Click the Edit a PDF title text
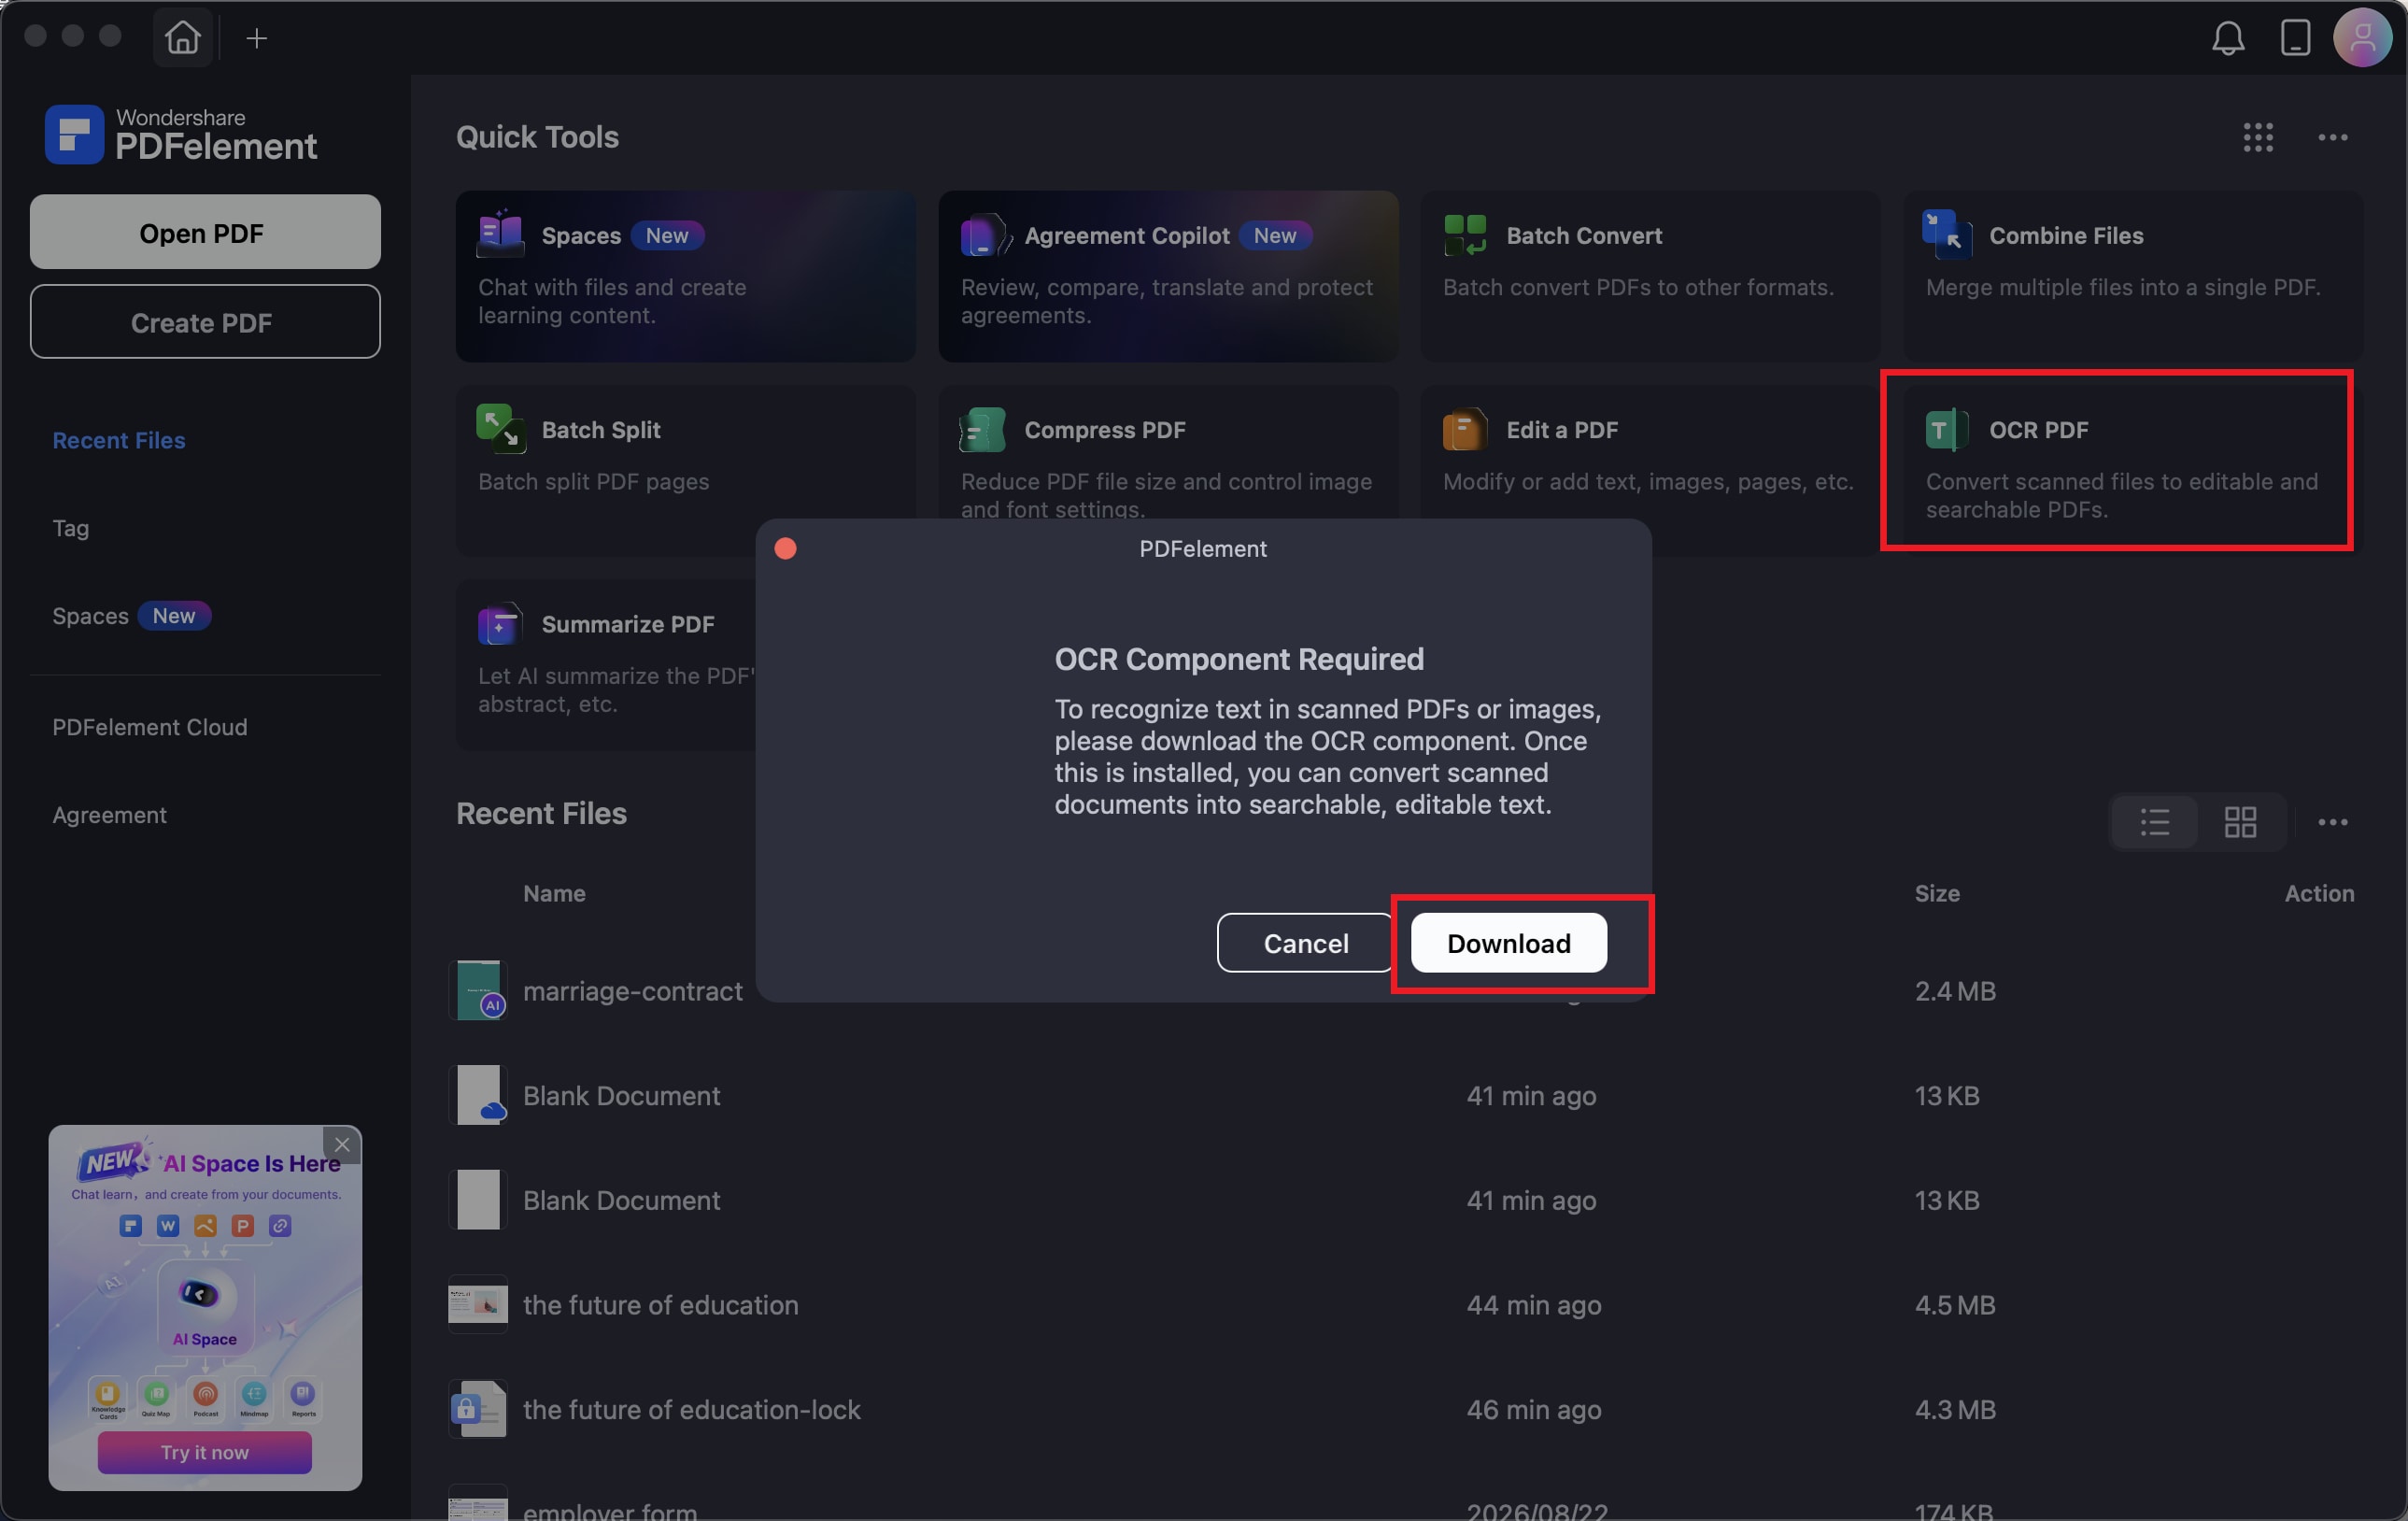Screen dimensions: 2408x1521 point(1562,430)
